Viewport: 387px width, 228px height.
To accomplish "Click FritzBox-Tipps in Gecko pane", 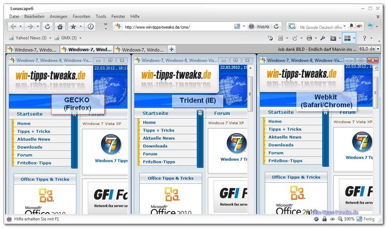I will coord(34,163).
